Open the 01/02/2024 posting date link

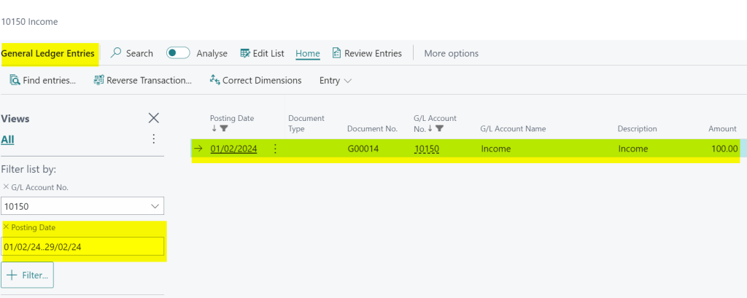click(x=233, y=149)
